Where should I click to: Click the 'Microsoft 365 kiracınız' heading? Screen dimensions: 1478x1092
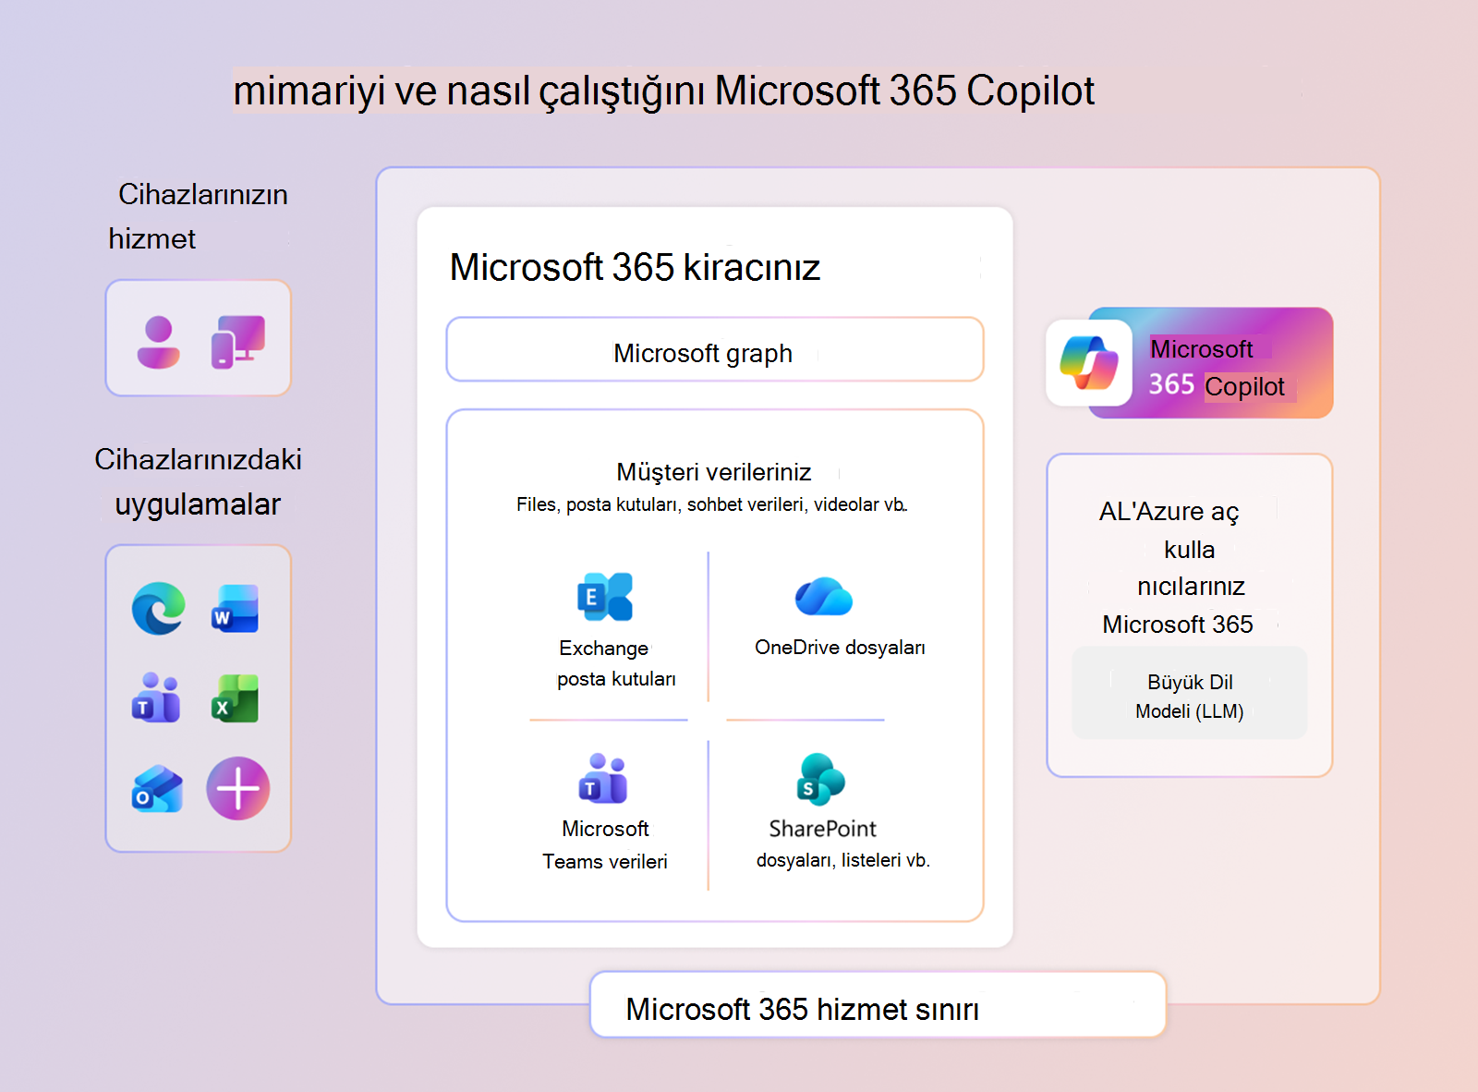click(x=635, y=268)
